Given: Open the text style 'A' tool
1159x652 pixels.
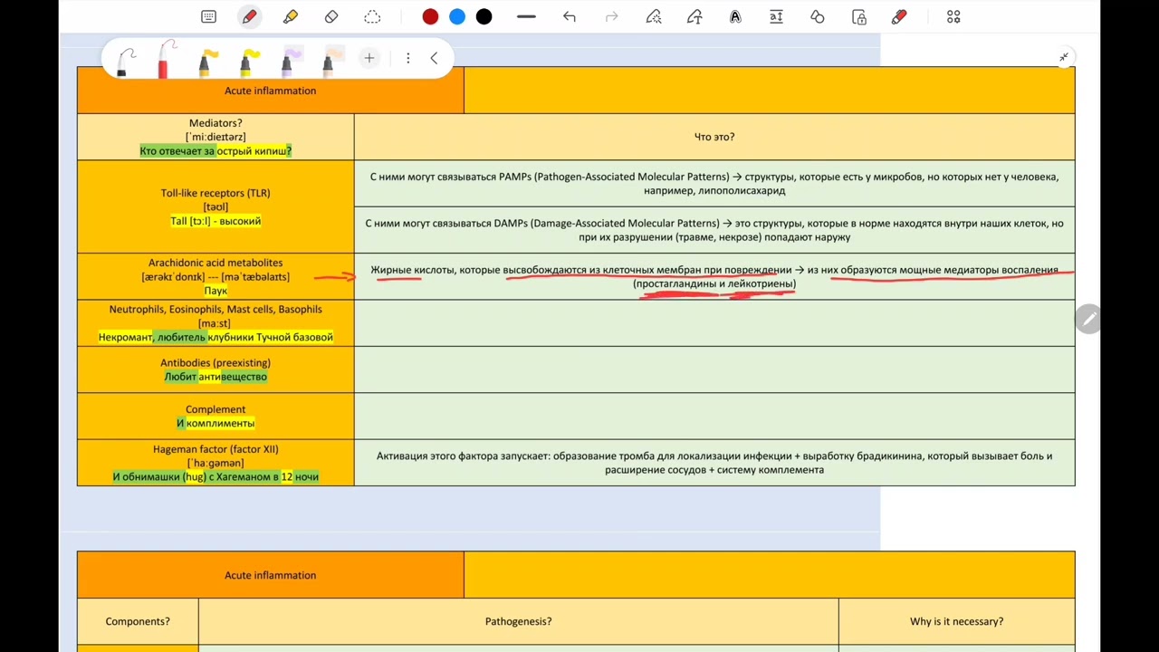Looking at the screenshot, I should tap(735, 17).
